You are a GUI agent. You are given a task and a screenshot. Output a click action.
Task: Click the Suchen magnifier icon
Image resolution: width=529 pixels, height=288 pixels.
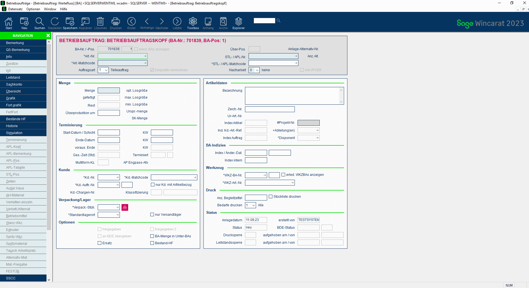pyautogui.click(x=40, y=21)
